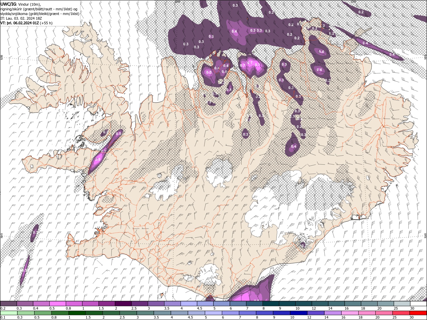Viewport: 427px width, 320px height.
Task: Pick the upper legend swatch between 0.5 and 0.8
Action: [58, 304]
